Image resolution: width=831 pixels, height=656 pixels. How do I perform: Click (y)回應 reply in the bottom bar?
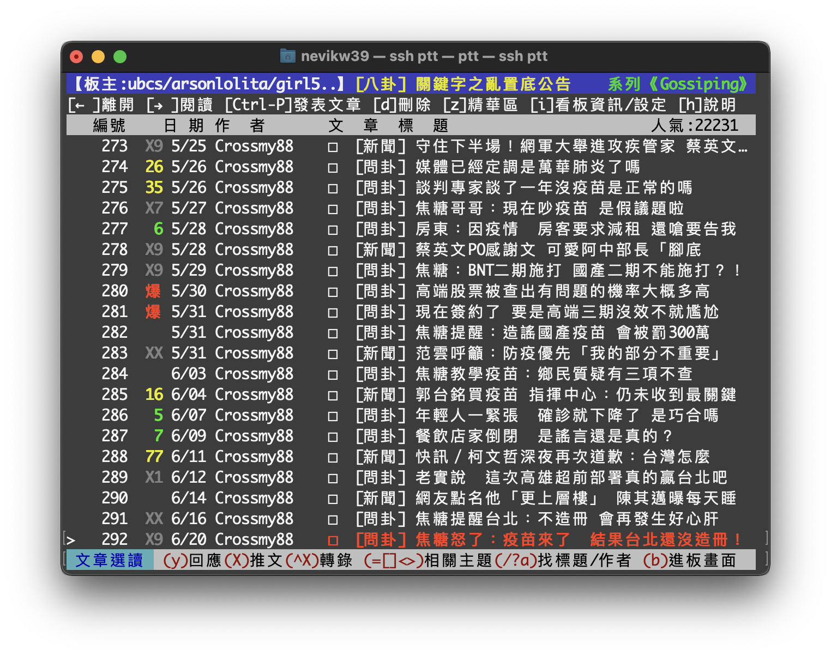point(192,560)
